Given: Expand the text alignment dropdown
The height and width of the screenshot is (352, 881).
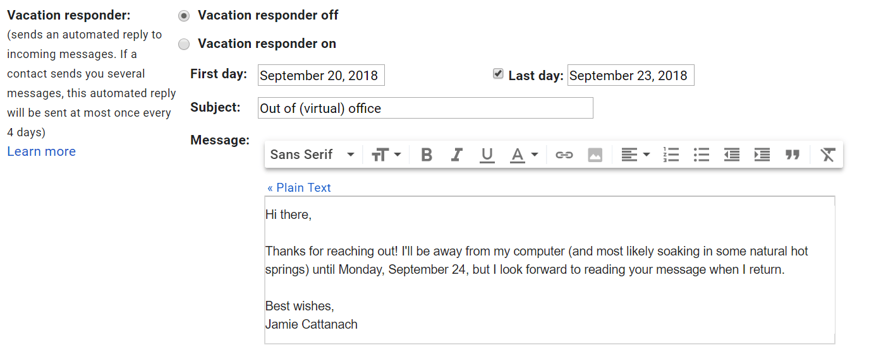Looking at the screenshot, I should 635,155.
